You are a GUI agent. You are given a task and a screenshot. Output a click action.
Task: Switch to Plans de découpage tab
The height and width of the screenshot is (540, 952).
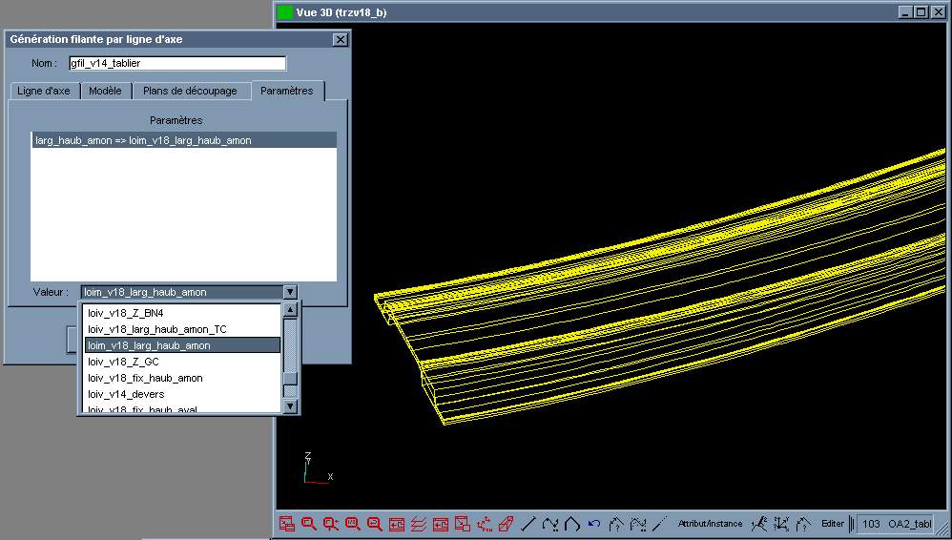[190, 92]
